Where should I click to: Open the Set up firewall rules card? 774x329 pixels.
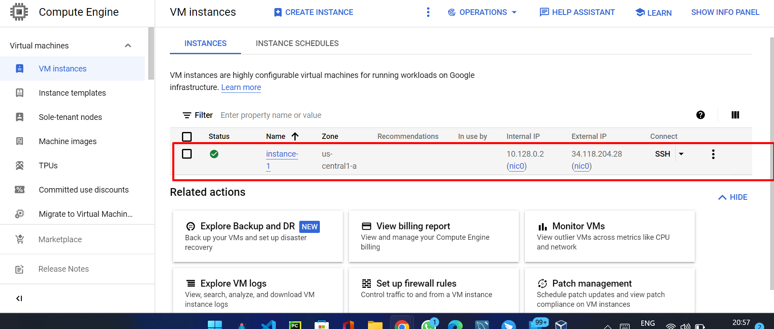click(x=434, y=291)
